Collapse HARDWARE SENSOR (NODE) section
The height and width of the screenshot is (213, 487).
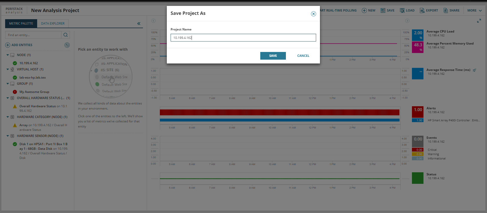[8, 136]
